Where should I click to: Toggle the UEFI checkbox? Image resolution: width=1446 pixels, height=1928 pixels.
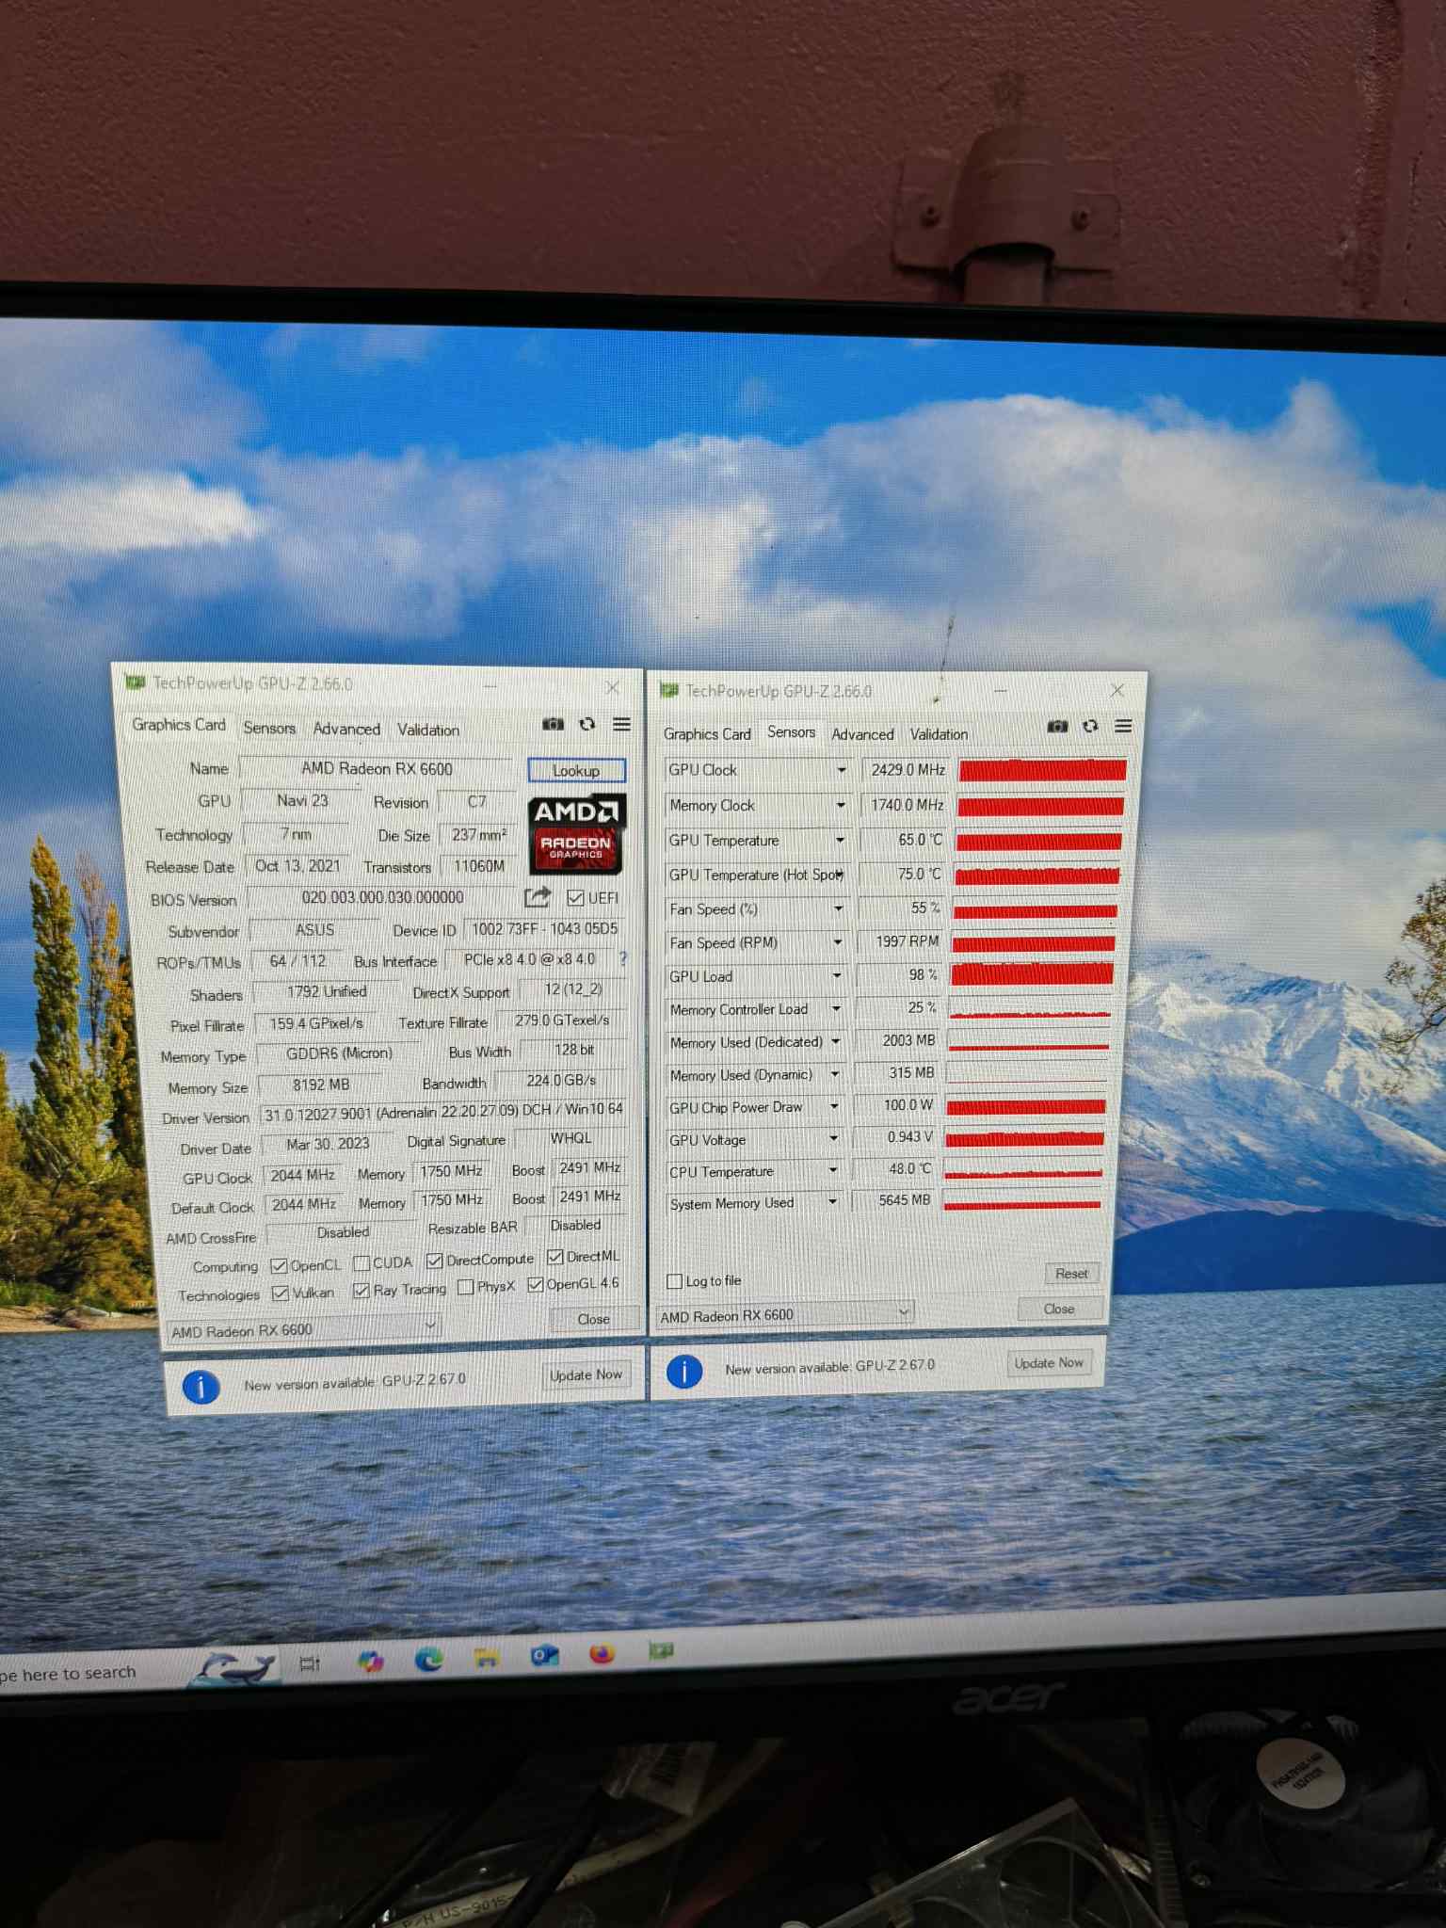click(x=575, y=897)
